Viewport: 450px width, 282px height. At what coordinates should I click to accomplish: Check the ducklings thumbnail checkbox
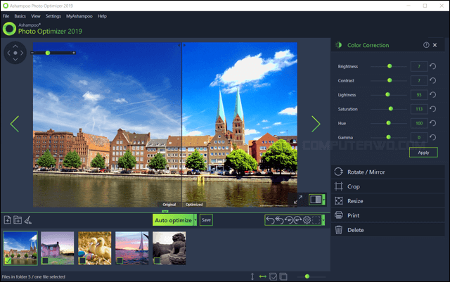(82, 261)
